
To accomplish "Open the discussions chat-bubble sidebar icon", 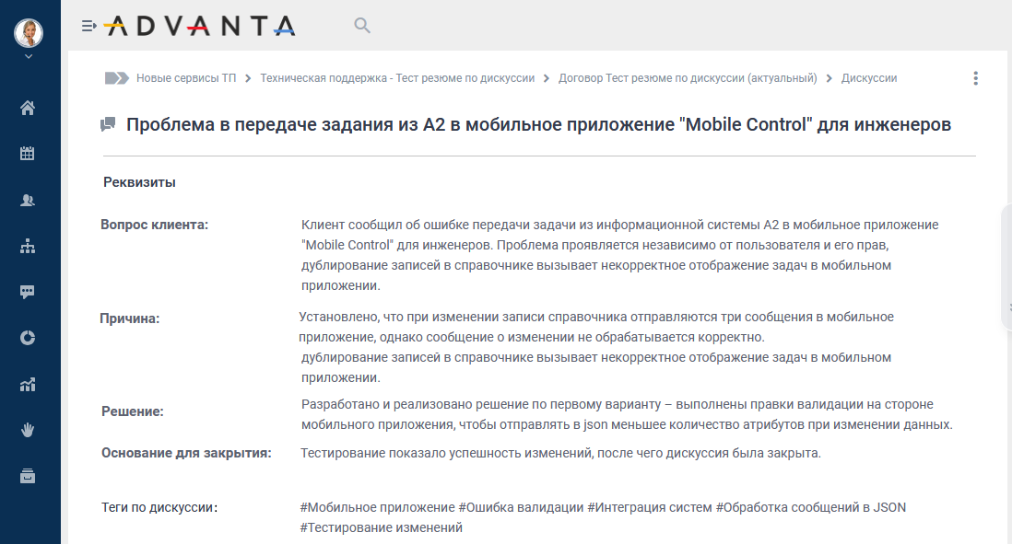I will [28, 292].
